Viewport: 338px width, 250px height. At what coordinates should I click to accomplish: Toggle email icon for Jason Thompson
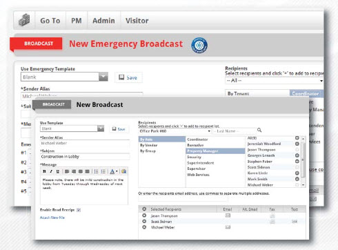tap(228, 215)
